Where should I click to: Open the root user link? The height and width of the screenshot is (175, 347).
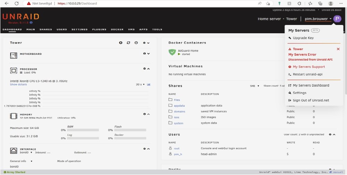point(177,148)
